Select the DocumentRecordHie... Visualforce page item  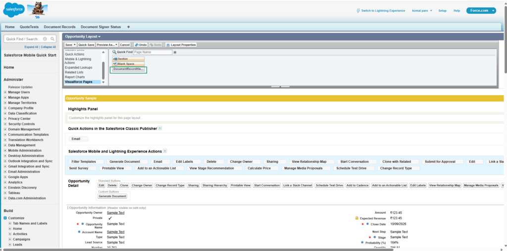pyautogui.click(x=128, y=69)
